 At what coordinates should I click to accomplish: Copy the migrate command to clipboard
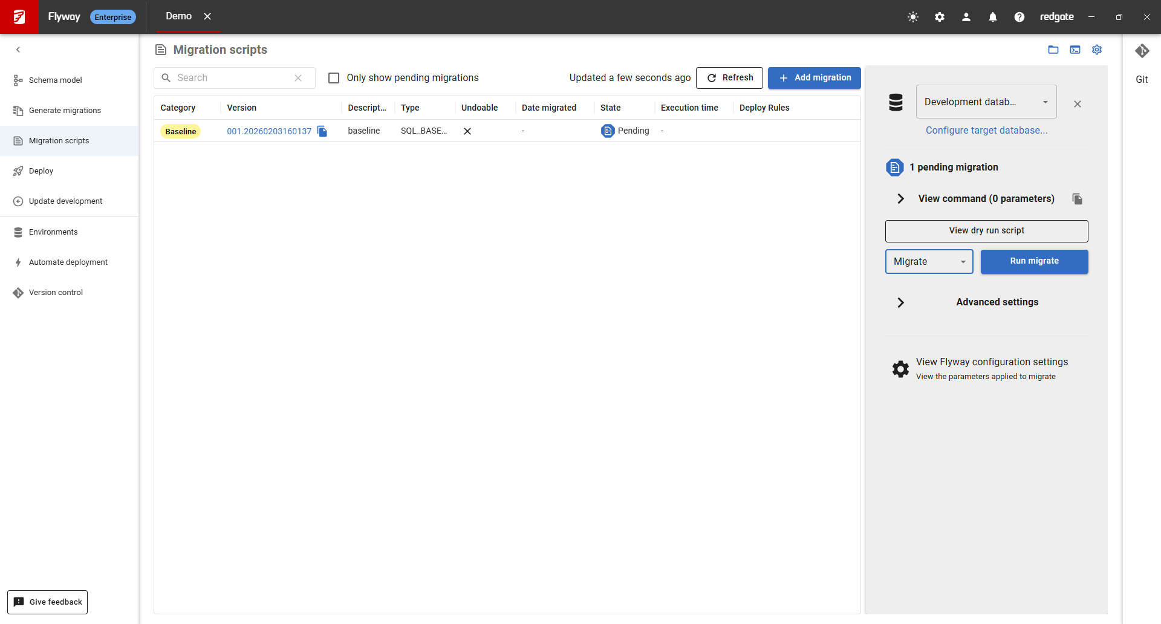pos(1077,199)
